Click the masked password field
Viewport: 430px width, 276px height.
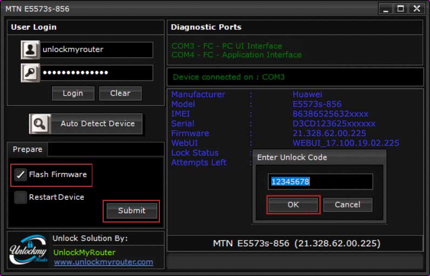(x=97, y=72)
